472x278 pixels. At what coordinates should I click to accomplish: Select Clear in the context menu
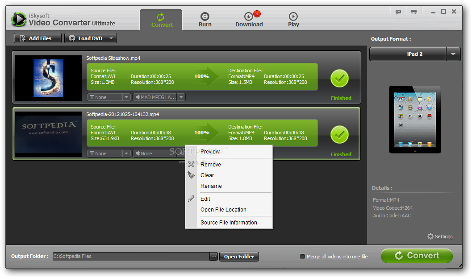pyautogui.click(x=207, y=175)
